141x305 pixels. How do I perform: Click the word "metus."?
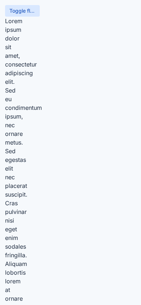[14, 143]
